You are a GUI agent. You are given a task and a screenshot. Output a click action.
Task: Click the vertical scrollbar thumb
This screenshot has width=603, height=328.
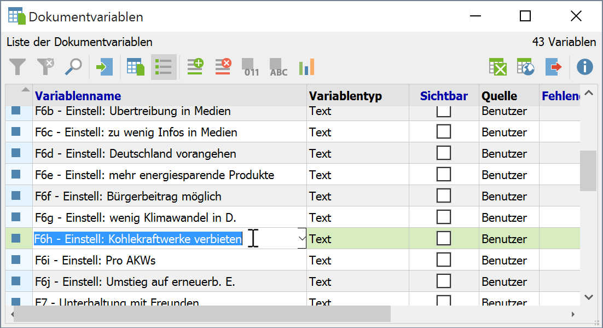point(588,171)
